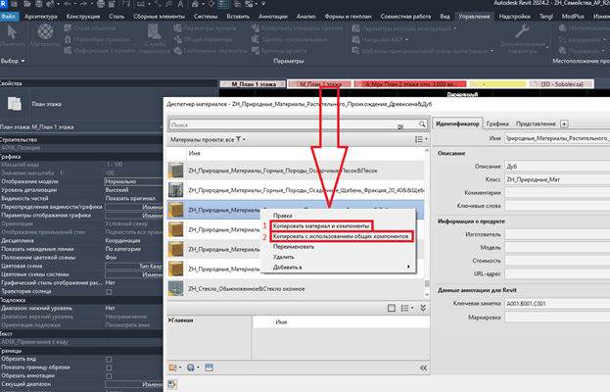Click the Redo arrow in quick access toolbar
Viewport: 610px width, 392px height.
point(84,4)
